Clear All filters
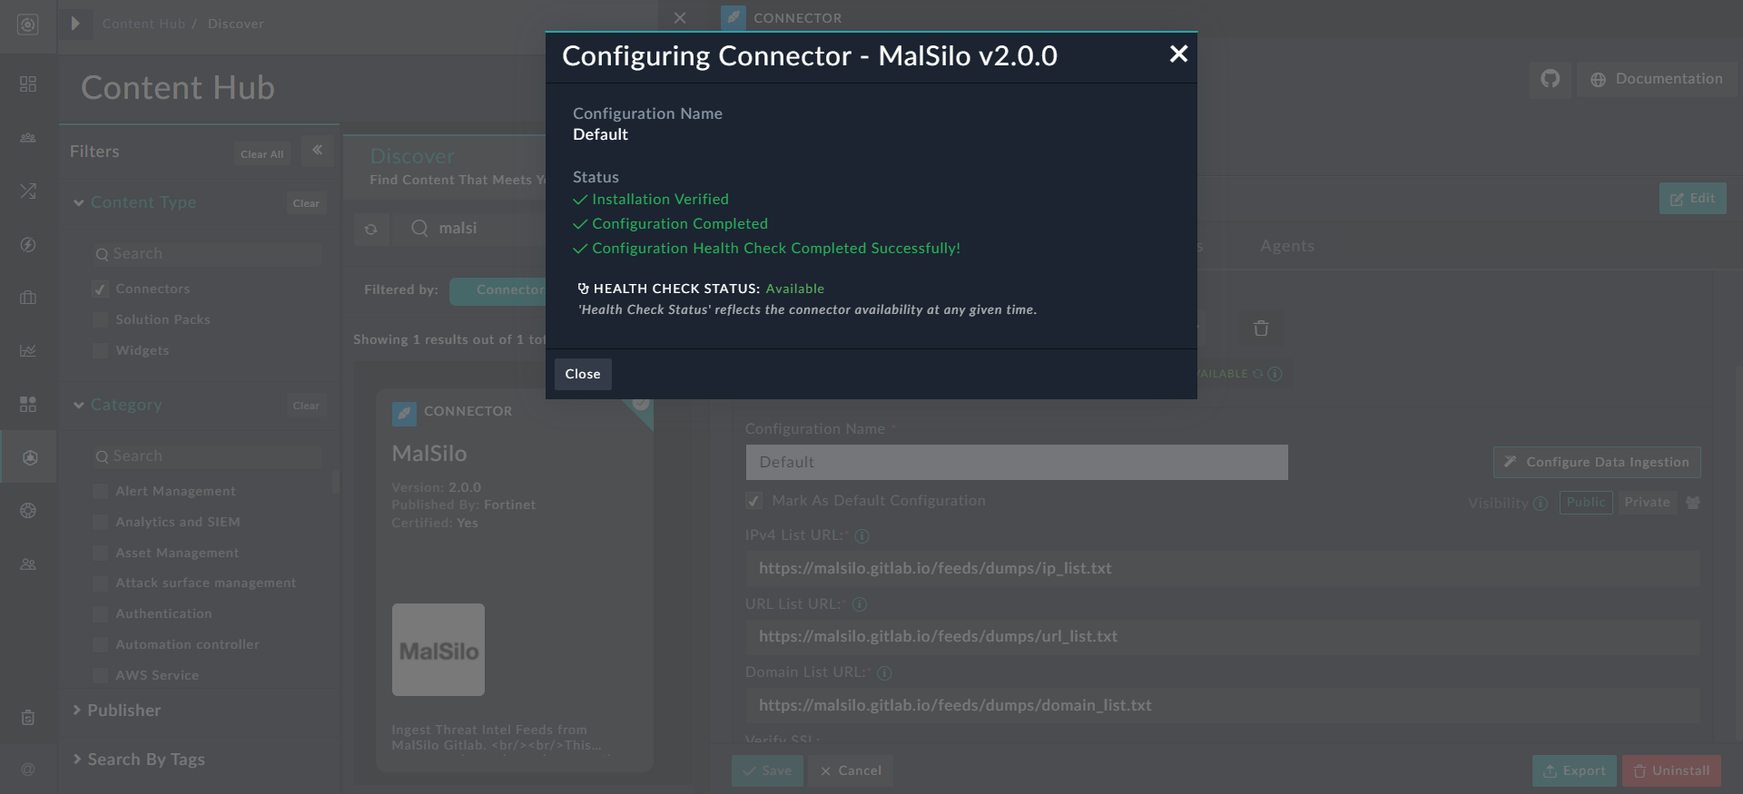 click(261, 154)
